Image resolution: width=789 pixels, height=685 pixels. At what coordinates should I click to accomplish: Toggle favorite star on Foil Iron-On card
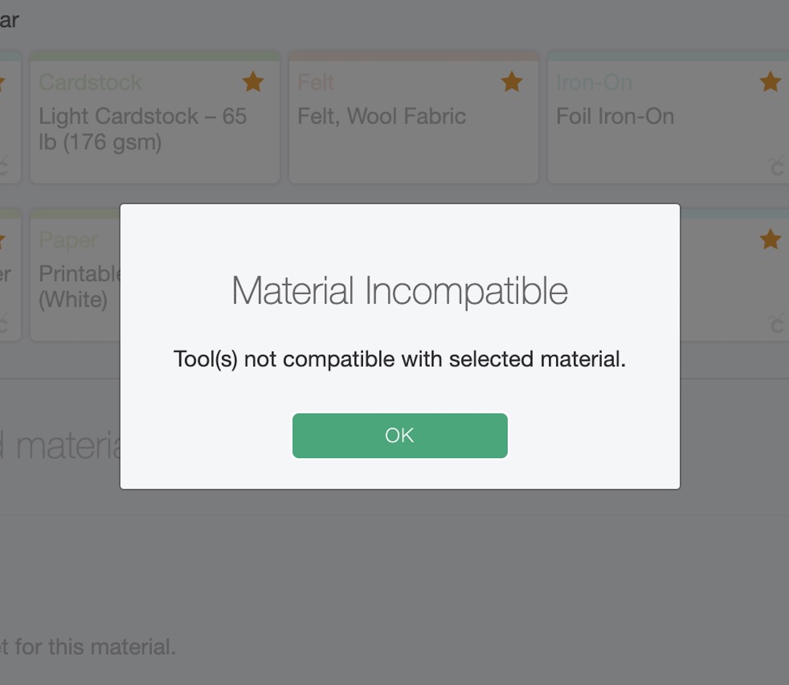(x=770, y=82)
